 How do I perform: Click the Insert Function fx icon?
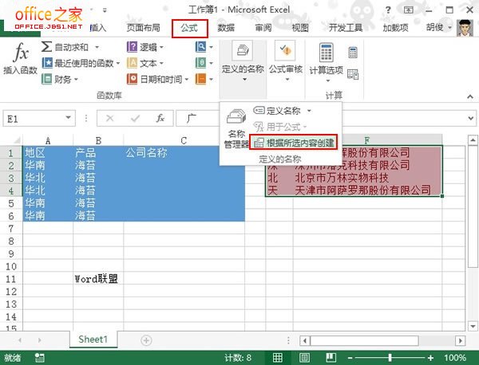pyautogui.click(x=21, y=52)
